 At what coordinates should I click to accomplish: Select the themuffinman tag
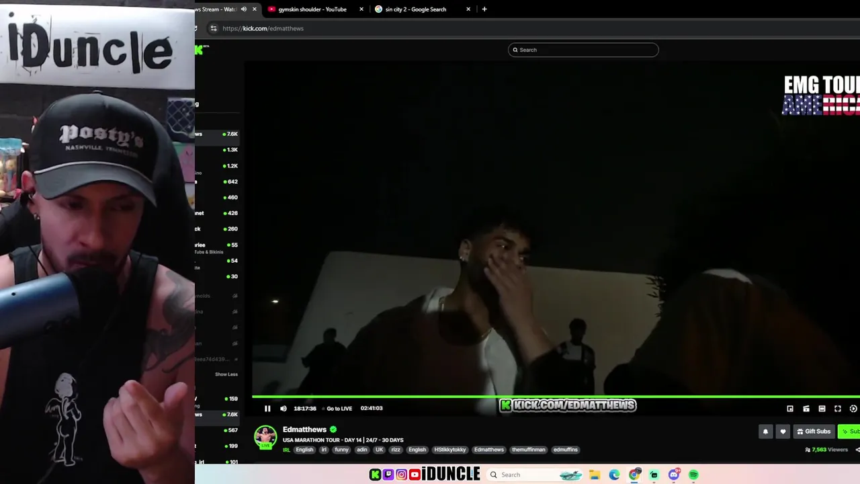[x=529, y=450]
